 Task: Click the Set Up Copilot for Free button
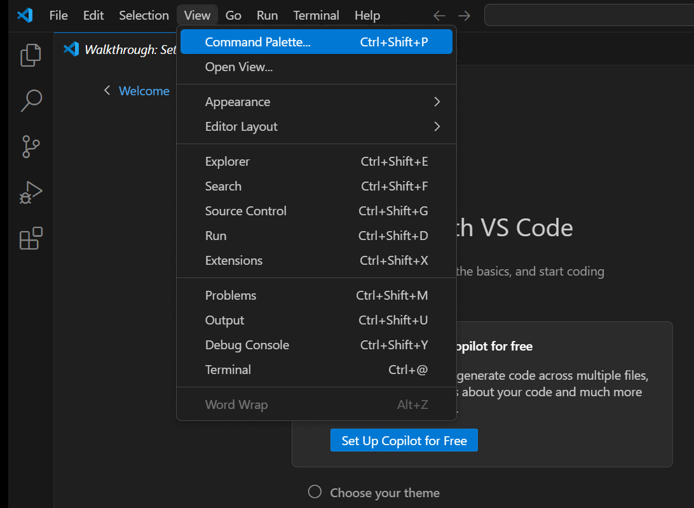point(404,440)
